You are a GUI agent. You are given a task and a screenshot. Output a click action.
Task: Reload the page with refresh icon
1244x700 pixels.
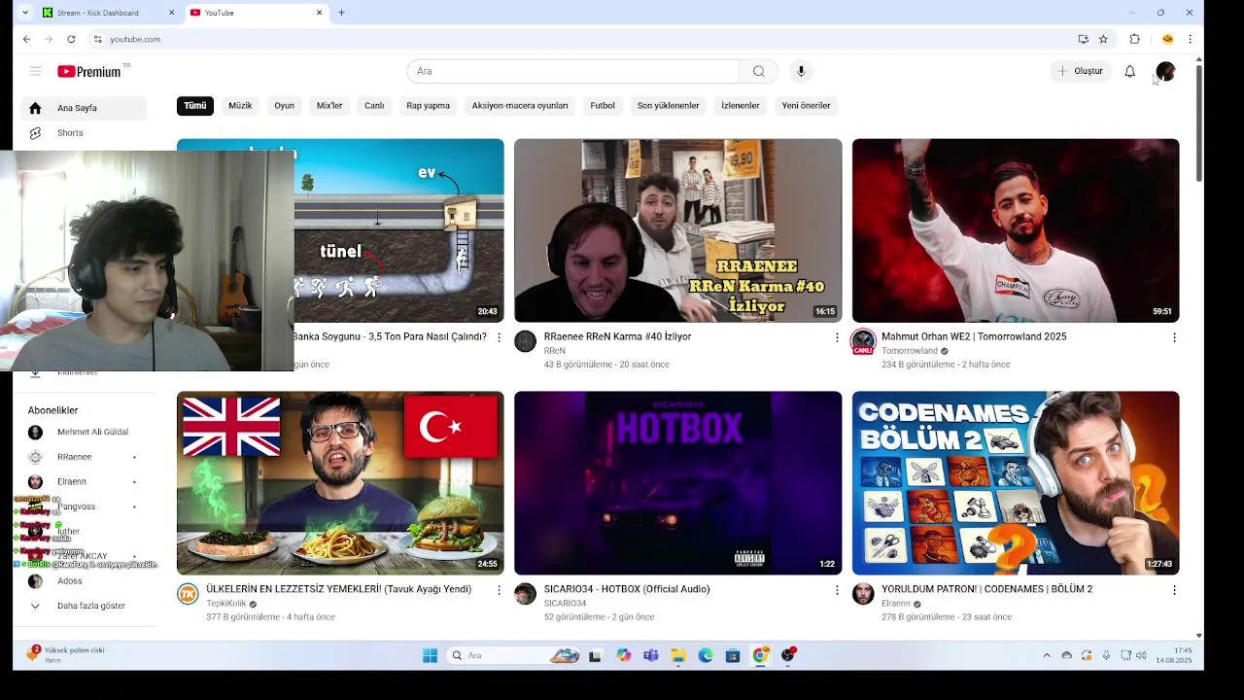pos(71,39)
